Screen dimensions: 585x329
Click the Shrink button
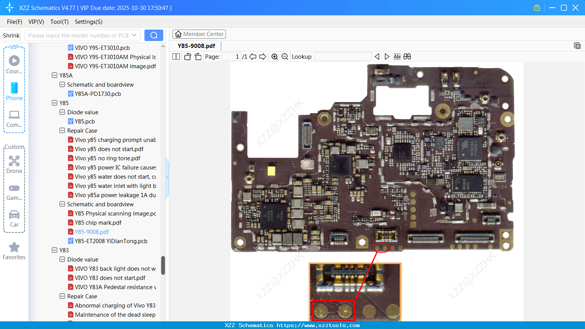[x=12, y=35]
